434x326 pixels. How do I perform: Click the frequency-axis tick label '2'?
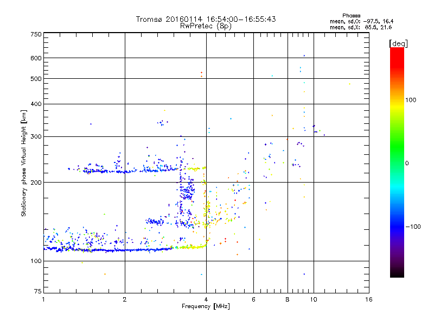point(125,299)
